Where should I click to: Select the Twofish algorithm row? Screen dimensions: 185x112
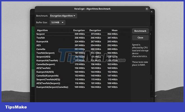[77, 38]
